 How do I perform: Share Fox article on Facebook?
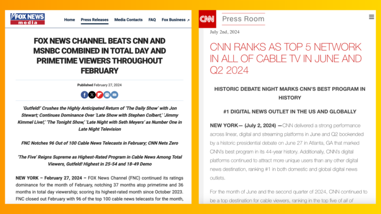click(x=84, y=95)
